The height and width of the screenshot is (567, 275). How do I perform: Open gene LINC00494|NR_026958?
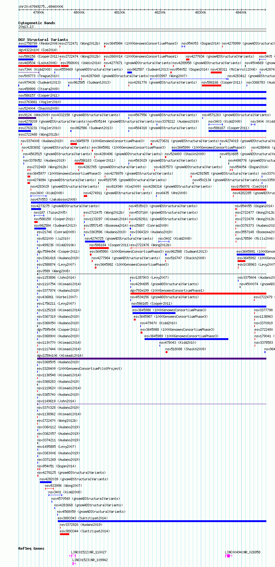[243, 552]
